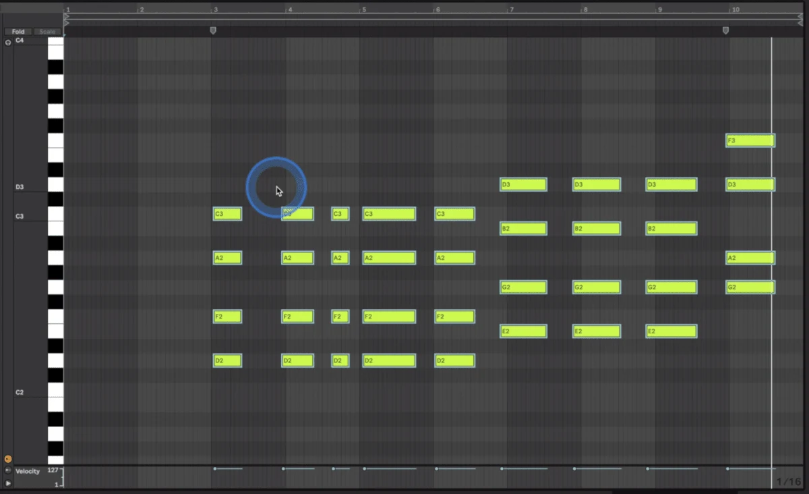Click bar 2 in the time ruler

click(x=140, y=9)
